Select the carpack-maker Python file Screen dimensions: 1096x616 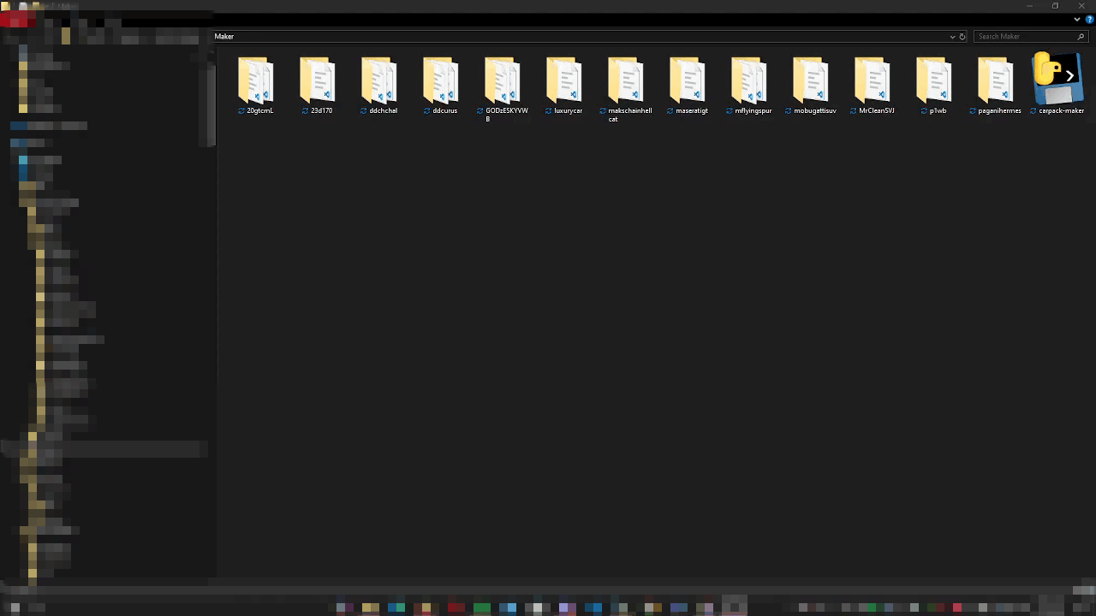1057,81
